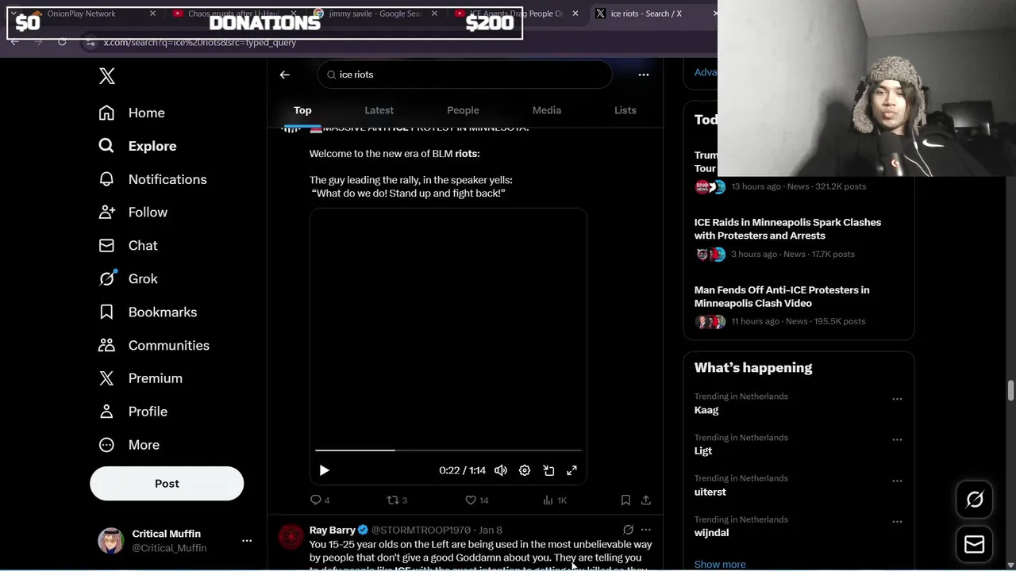
Task: Switch to the Lists tab
Action: [625, 110]
